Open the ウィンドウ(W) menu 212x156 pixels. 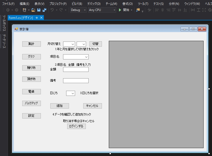coord(192,4)
